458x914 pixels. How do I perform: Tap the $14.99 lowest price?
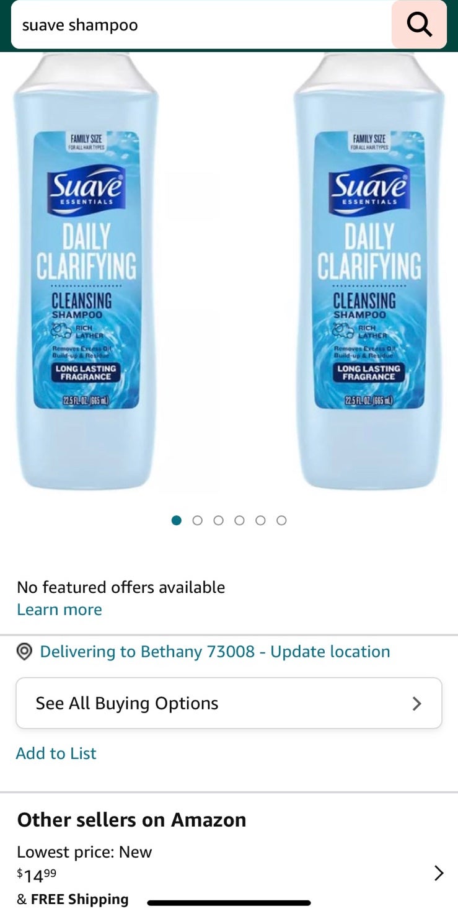37,876
